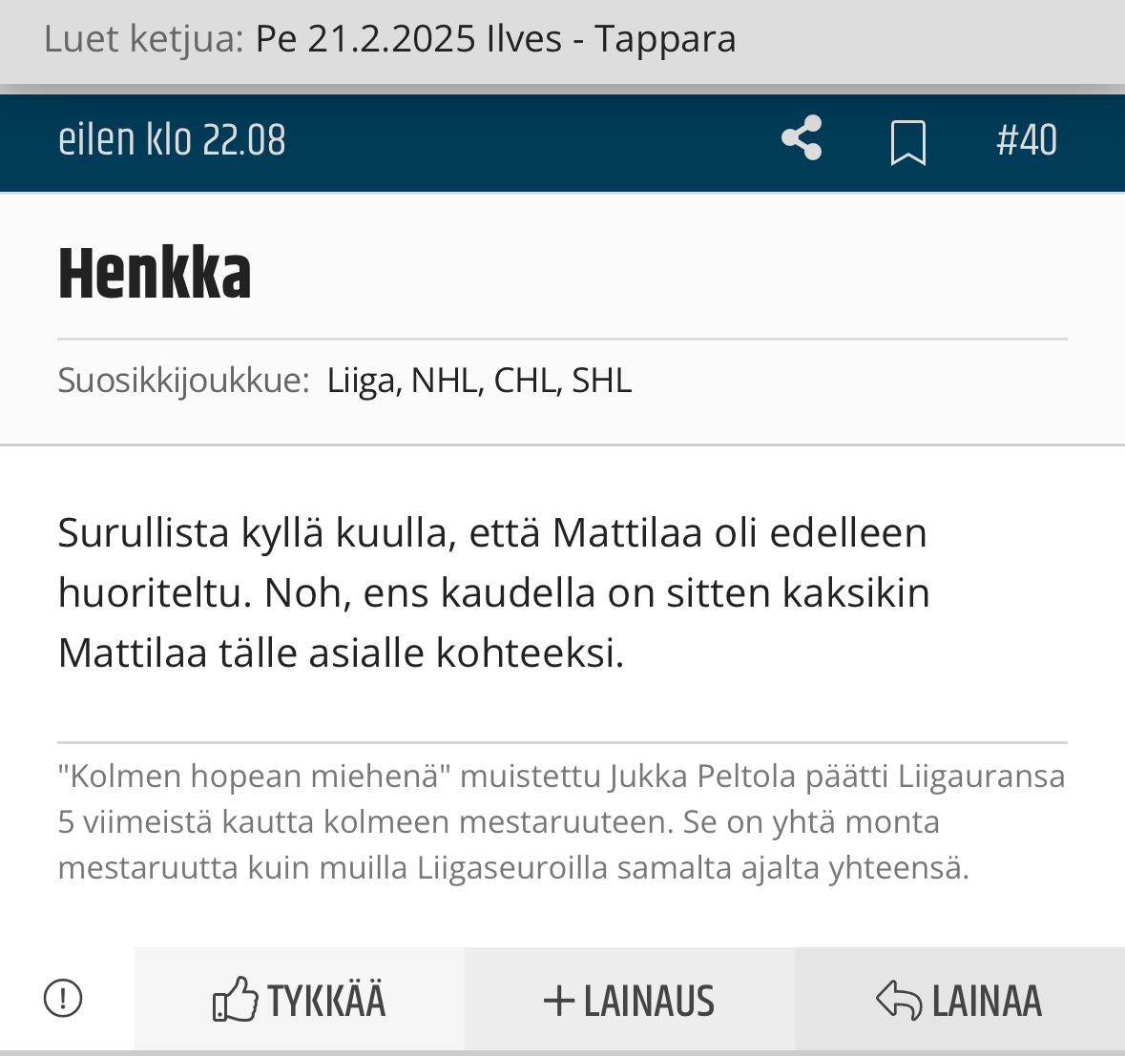Click the thumbs-up icon in TYKKÄÄ
The width and height of the screenshot is (1125, 1056).
pos(236,999)
